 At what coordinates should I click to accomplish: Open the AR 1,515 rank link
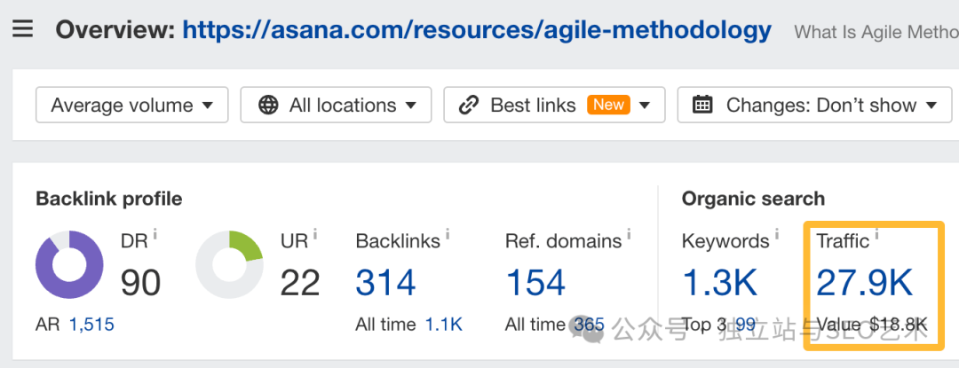[91, 325]
